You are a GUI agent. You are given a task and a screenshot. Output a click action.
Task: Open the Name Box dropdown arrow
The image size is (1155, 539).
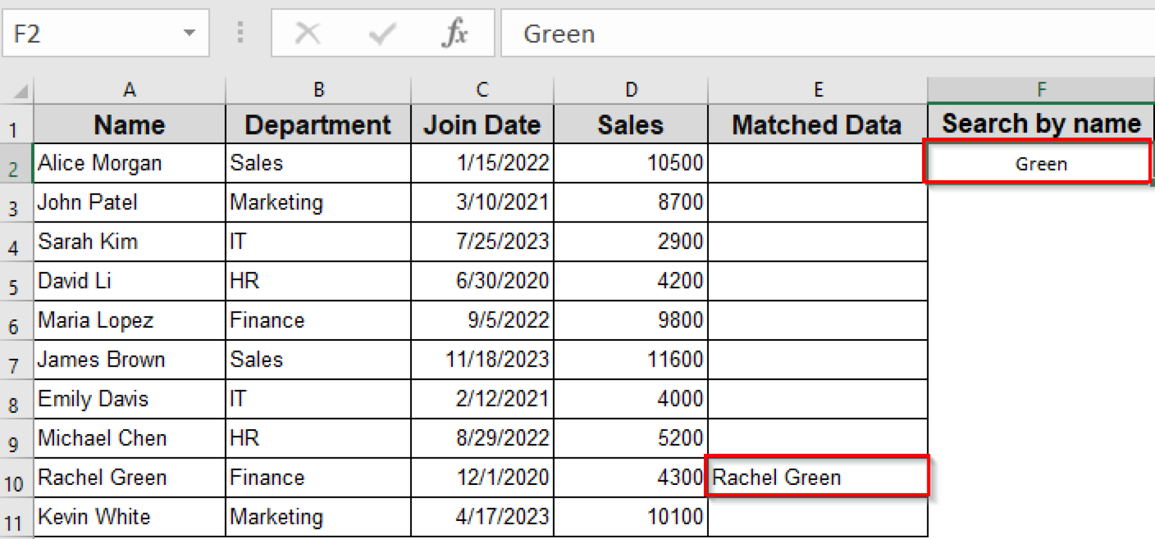click(189, 33)
